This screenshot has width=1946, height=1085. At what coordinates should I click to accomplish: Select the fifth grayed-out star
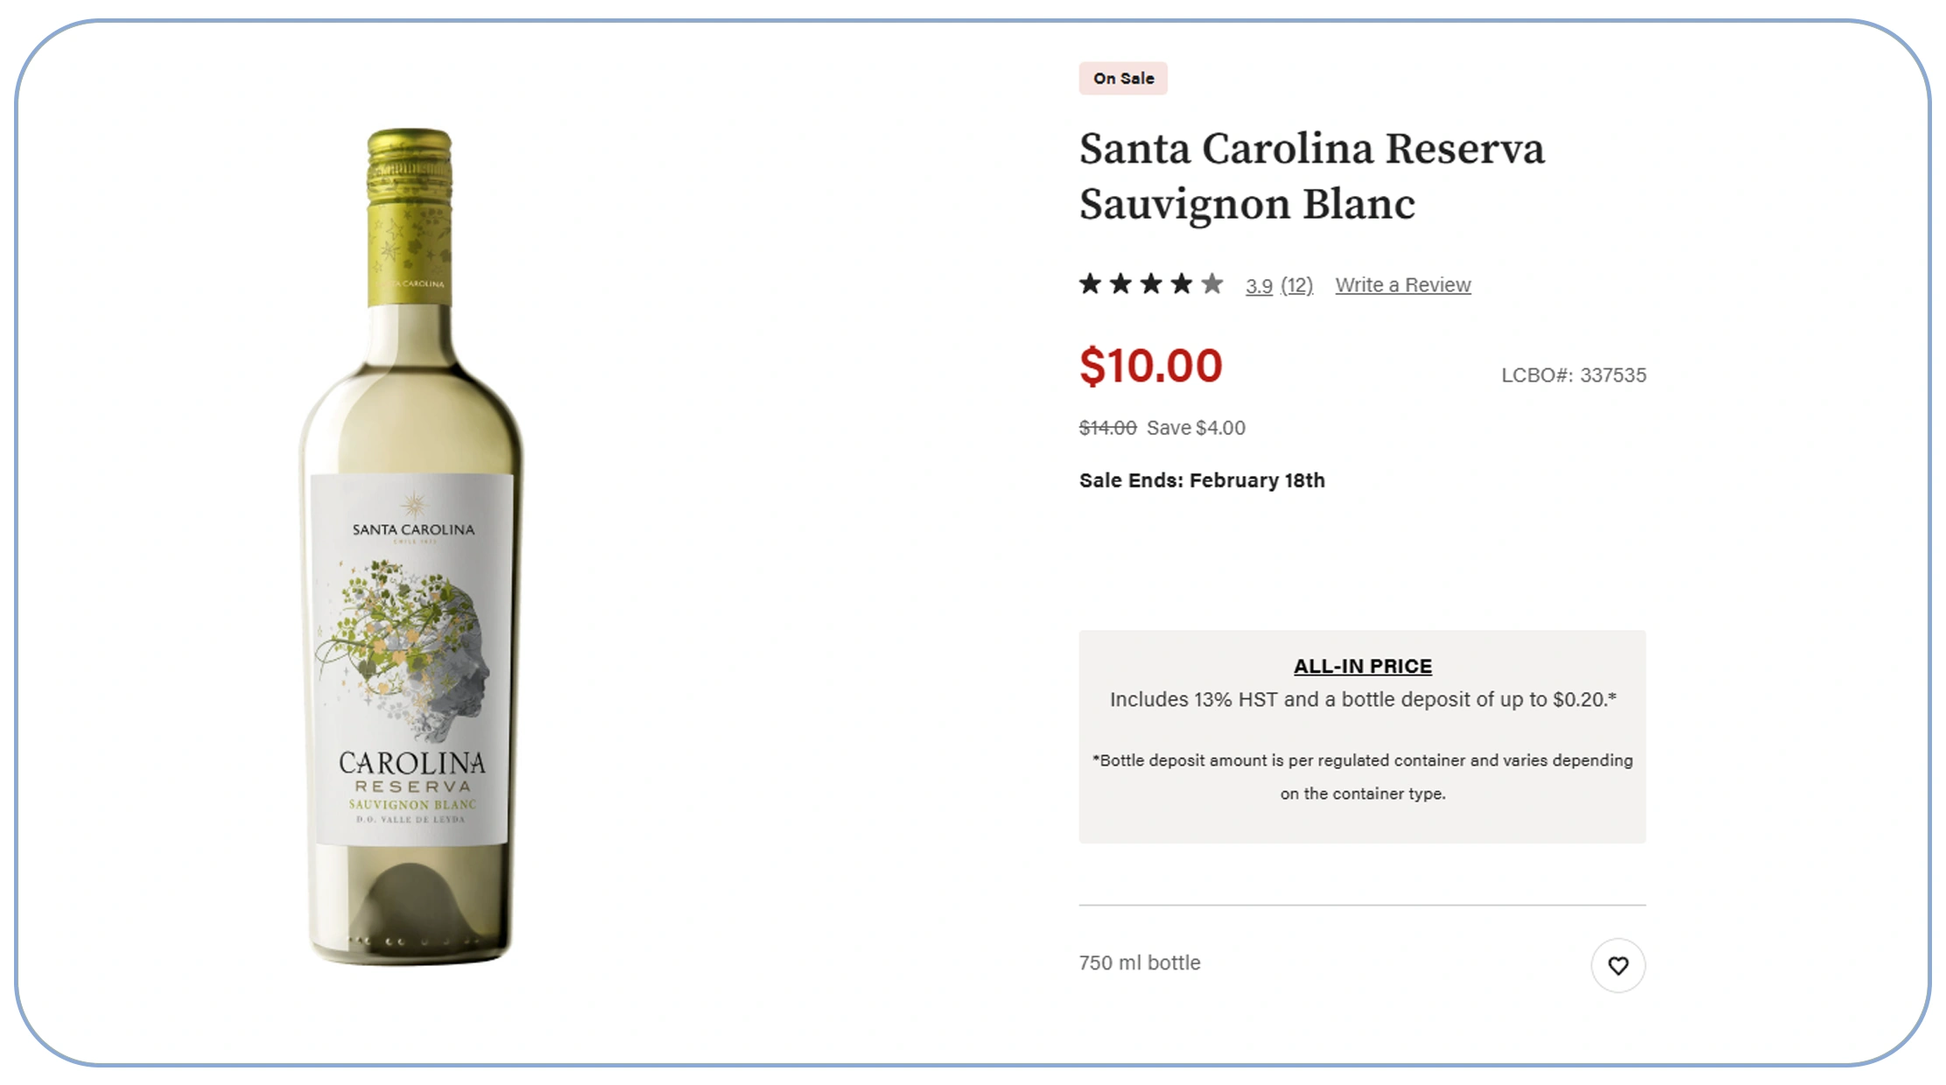pos(1214,283)
